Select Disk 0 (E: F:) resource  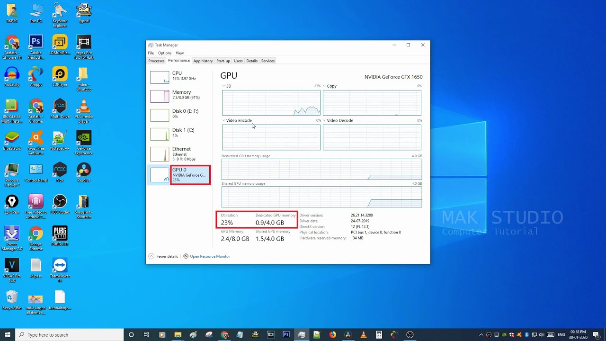(x=179, y=115)
